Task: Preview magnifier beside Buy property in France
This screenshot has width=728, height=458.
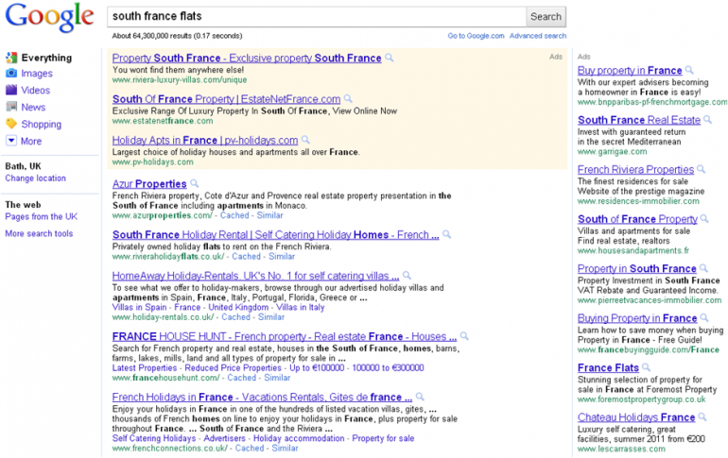Action: [689, 70]
